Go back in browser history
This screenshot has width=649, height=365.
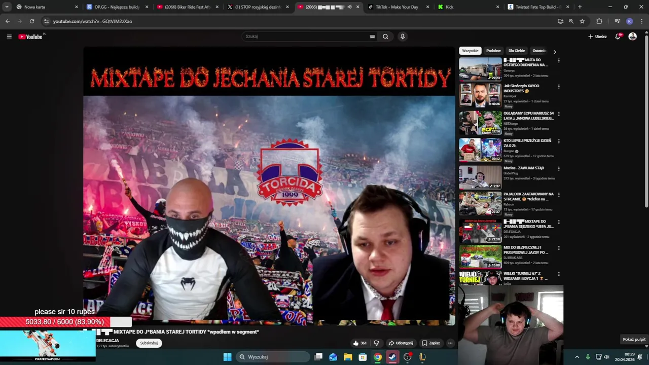[x=7, y=21]
